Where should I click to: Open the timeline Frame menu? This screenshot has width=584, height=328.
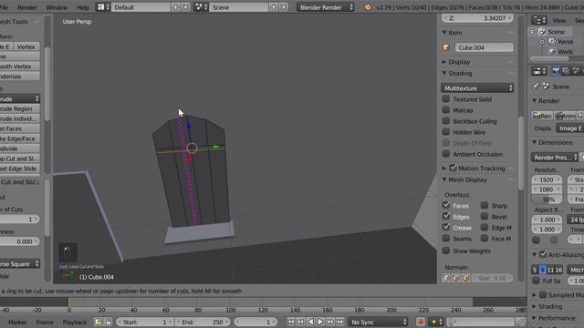point(45,322)
